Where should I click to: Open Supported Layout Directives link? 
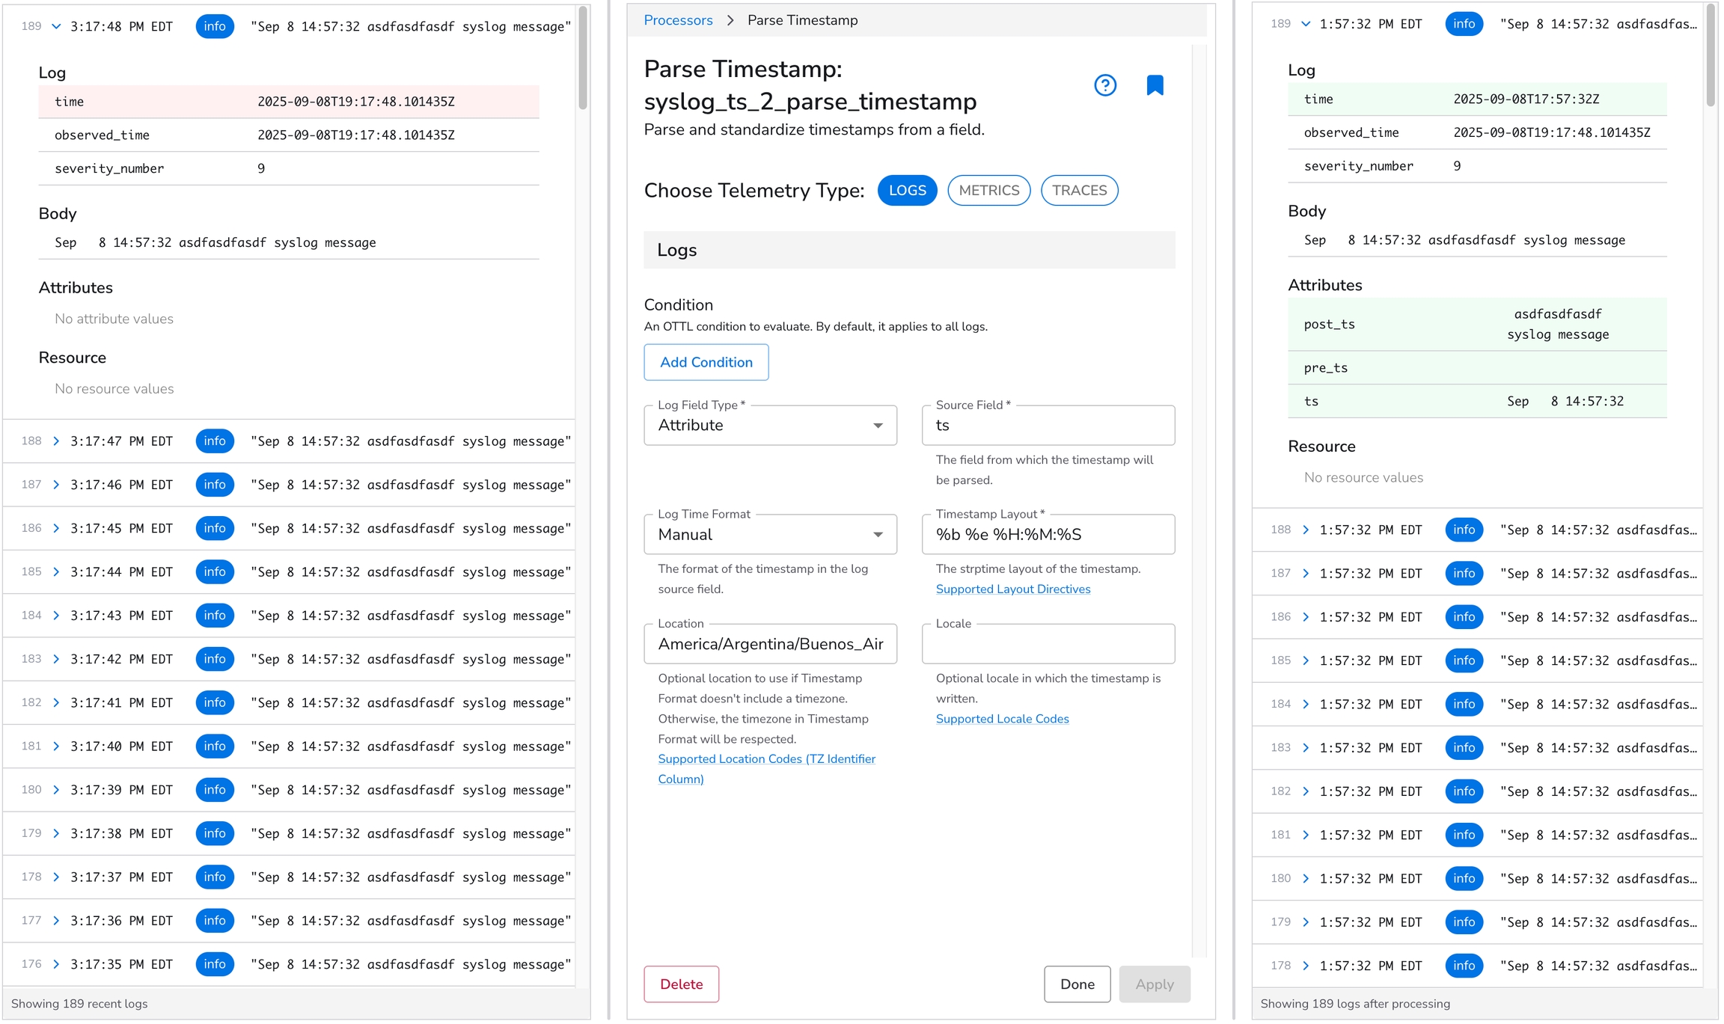pos(1012,589)
